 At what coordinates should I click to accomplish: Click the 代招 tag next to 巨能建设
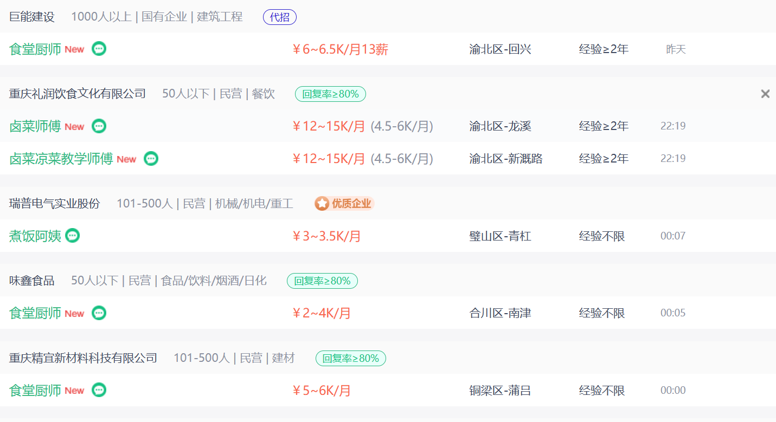coord(279,17)
